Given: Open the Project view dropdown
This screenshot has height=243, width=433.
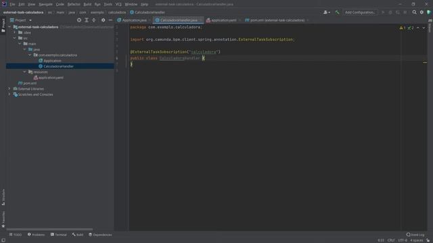Looking at the screenshot, I should [21, 20].
